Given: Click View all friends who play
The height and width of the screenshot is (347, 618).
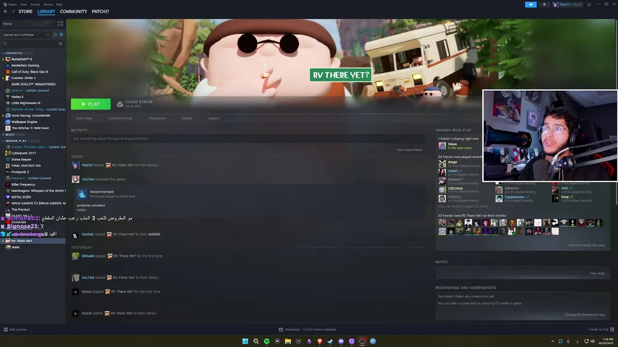Looking at the screenshot, I should click(x=587, y=245).
